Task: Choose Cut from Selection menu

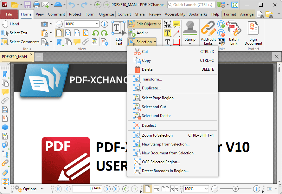Action: (x=173, y=52)
